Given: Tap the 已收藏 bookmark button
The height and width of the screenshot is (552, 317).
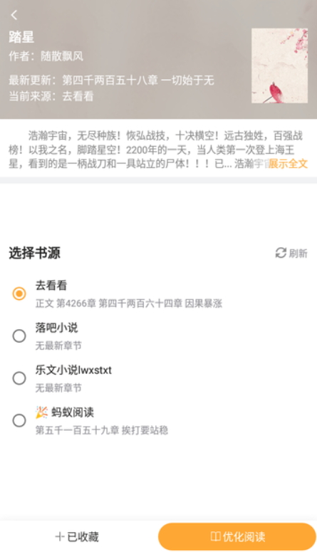Looking at the screenshot, I should (x=77, y=536).
